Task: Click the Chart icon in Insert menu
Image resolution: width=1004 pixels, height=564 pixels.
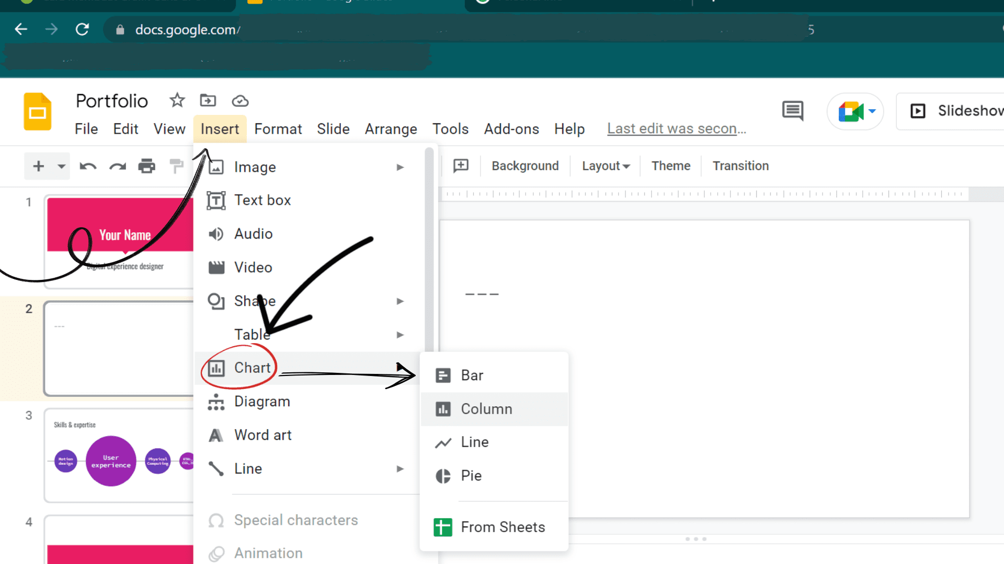Action: 216,368
